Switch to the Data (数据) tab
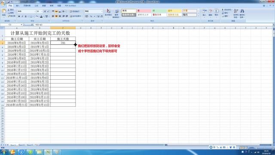This screenshot has height=155, width=275. (44, 6)
